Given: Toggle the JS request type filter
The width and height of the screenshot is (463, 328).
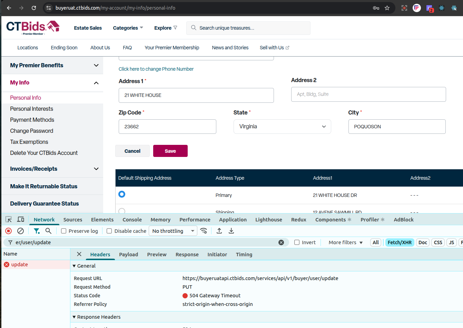Looking at the screenshot, I should 451,242.
